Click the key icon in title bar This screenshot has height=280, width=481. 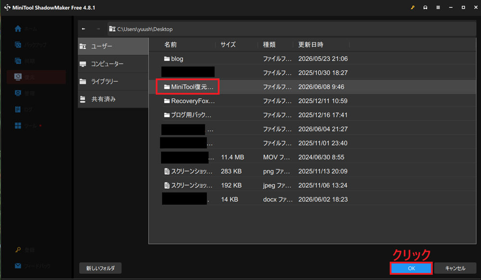[x=413, y=7]
